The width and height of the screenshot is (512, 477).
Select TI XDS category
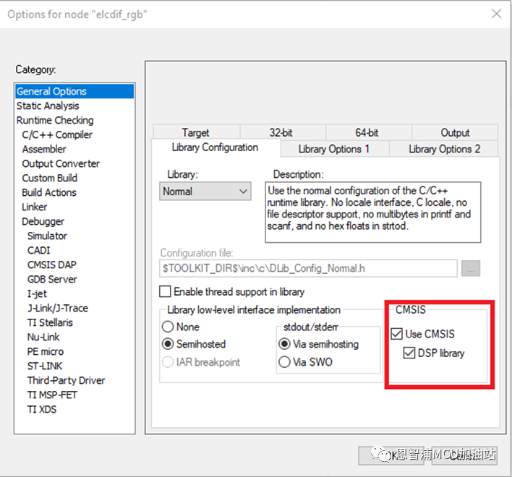(42, 410)
